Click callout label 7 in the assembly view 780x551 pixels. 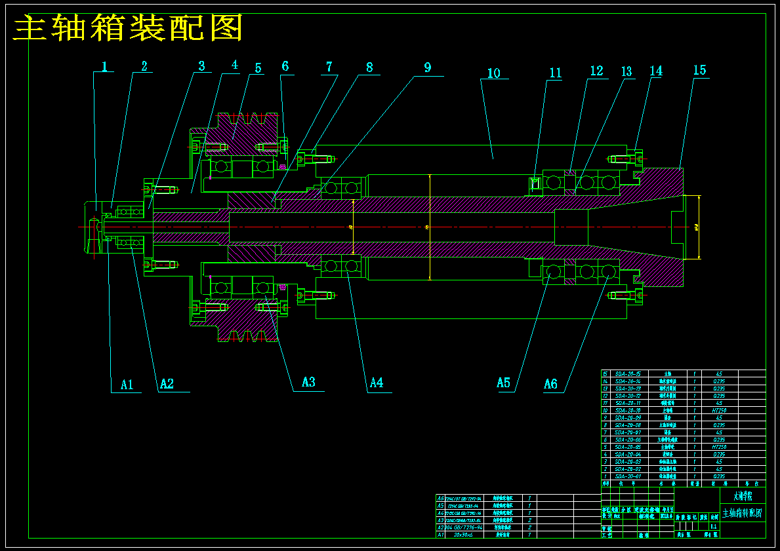click(x=329, y=67)
